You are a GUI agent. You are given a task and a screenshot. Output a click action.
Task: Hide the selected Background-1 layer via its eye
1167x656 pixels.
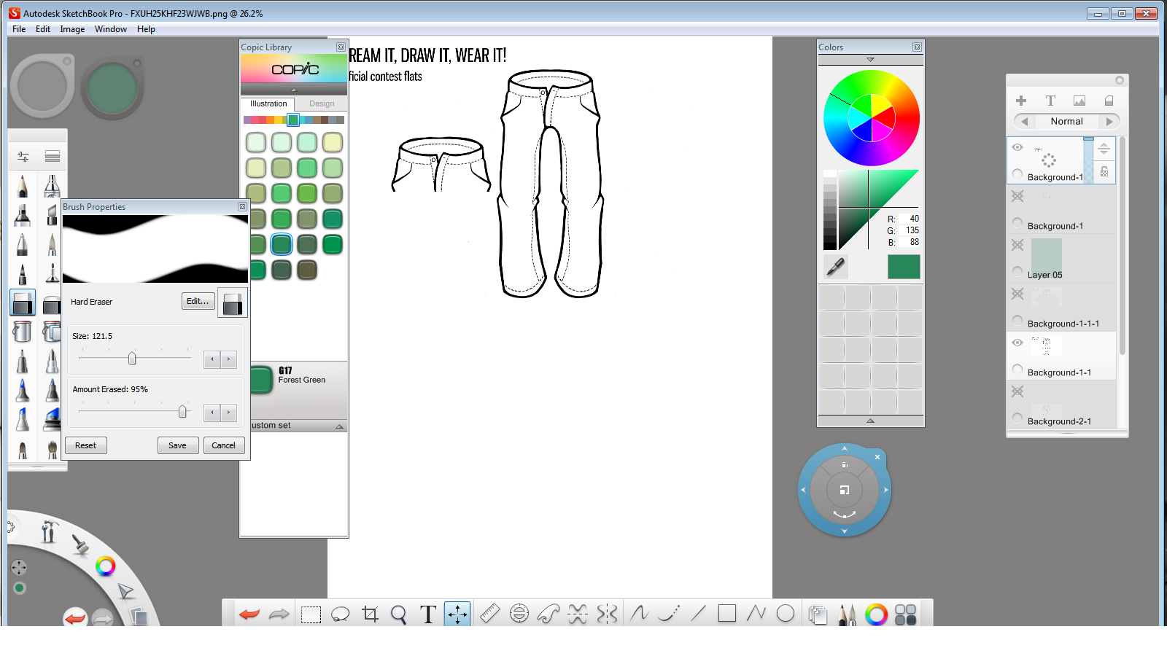1017,147
